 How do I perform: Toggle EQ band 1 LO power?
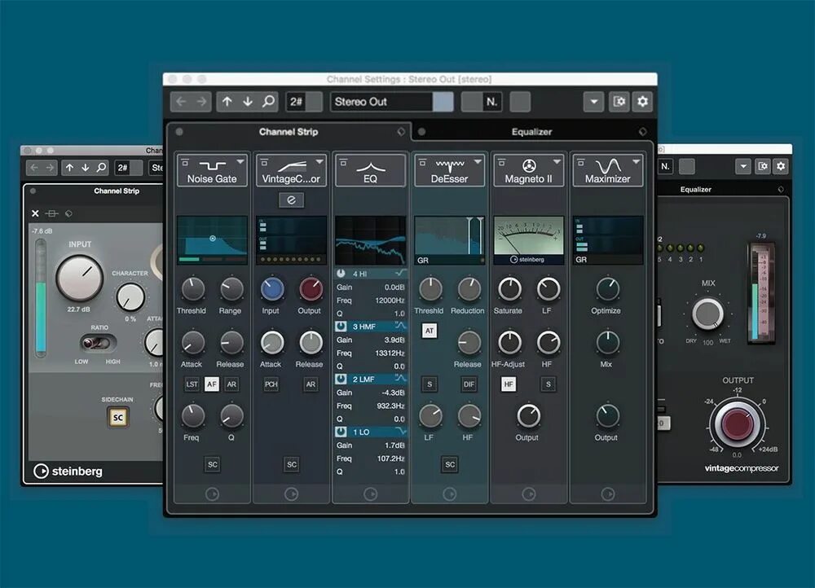coord(341,432)
